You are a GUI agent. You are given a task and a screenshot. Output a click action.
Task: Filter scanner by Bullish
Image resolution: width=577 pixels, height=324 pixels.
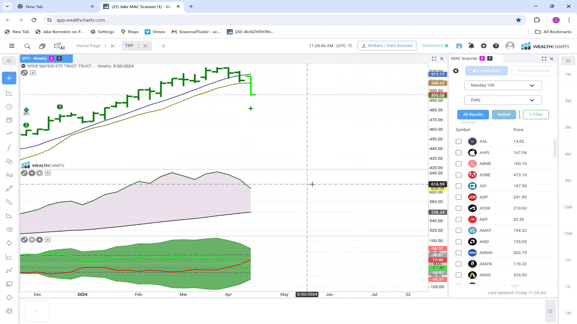(x=504, y=115)
